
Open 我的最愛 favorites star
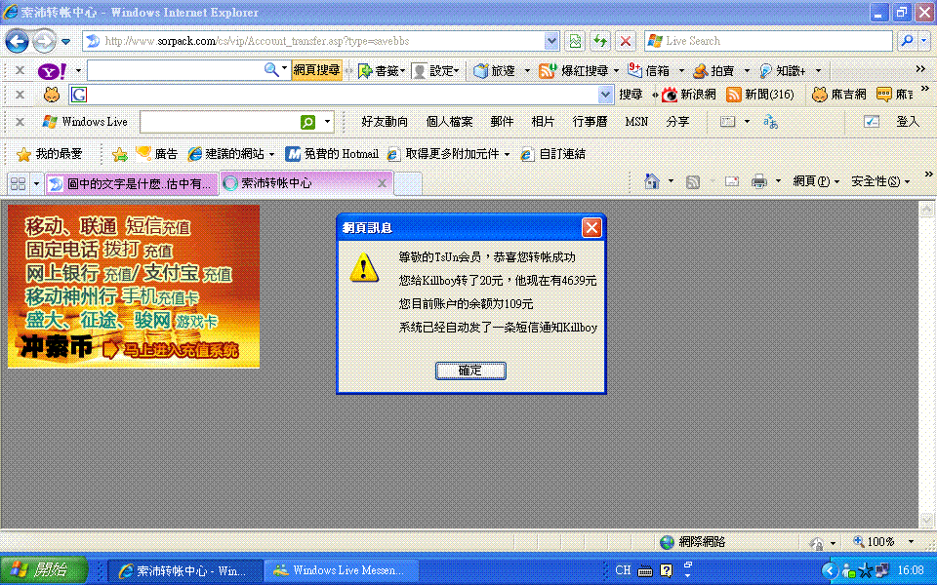49,154
